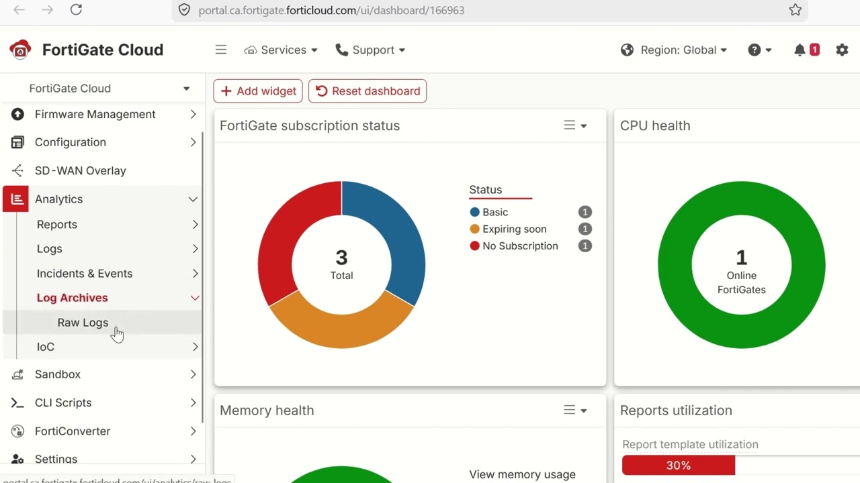
Task: Expand Incidents & Events chevron
Action: (x=195, y=274)
